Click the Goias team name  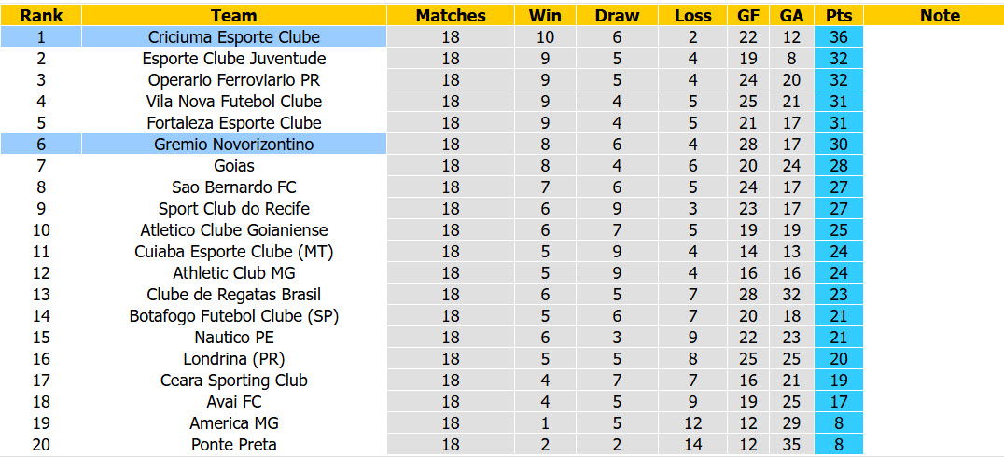(x=233, y=166)
